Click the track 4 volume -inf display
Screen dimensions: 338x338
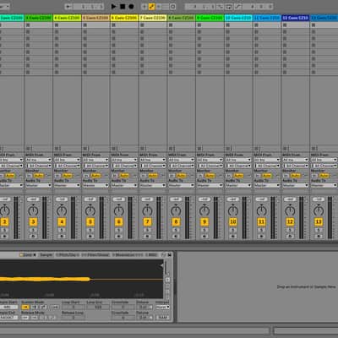pos(62,199)
